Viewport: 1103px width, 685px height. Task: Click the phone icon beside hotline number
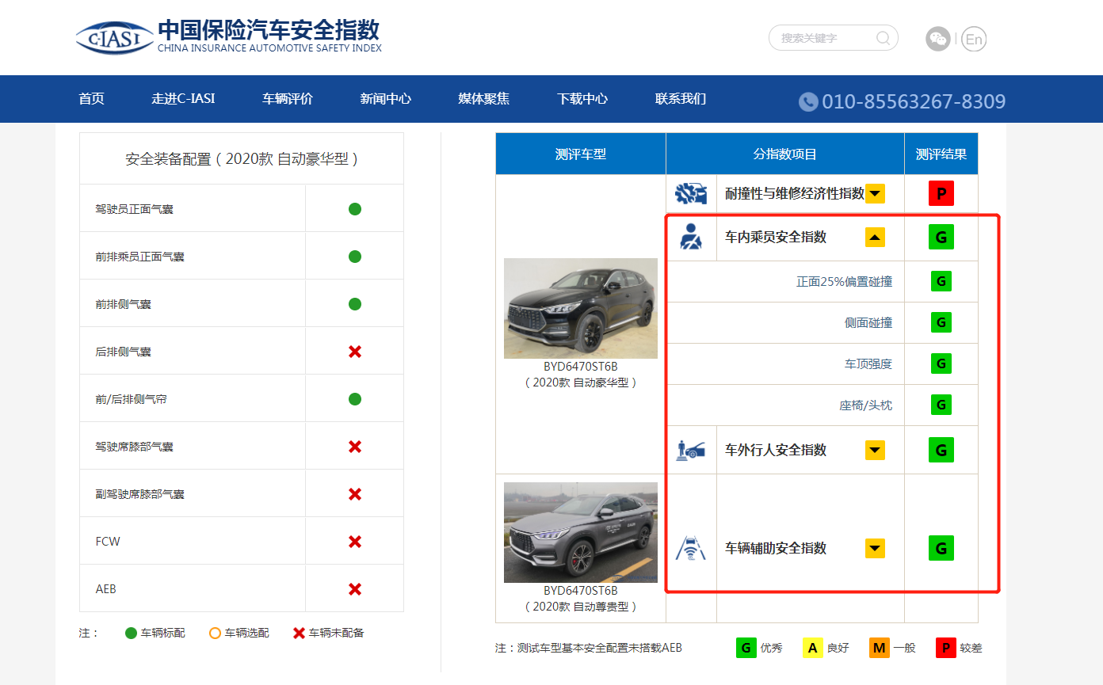point(808,101)
